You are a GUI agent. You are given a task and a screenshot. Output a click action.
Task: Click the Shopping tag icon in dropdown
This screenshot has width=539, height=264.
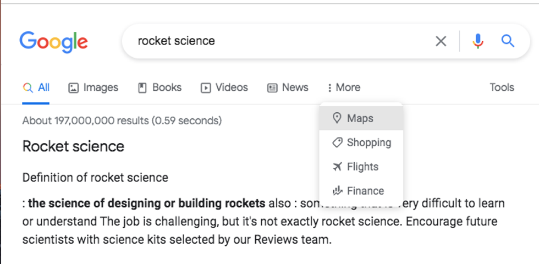click(337, 142)
